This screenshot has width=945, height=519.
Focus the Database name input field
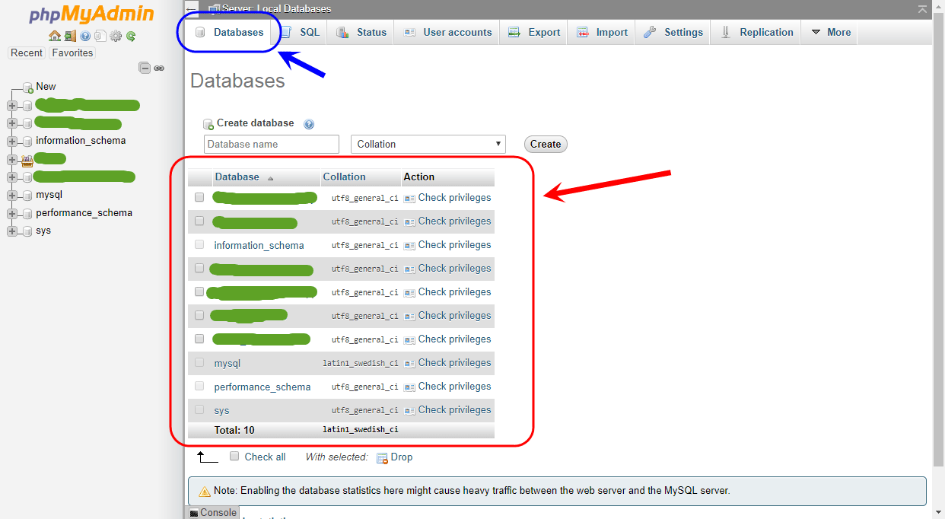[272, 144]
